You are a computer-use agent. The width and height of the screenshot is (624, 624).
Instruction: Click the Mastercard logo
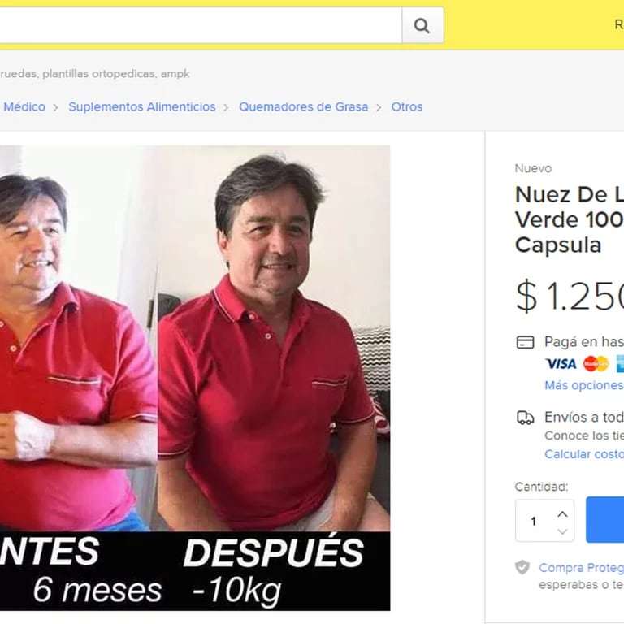(x=596, y=364)
